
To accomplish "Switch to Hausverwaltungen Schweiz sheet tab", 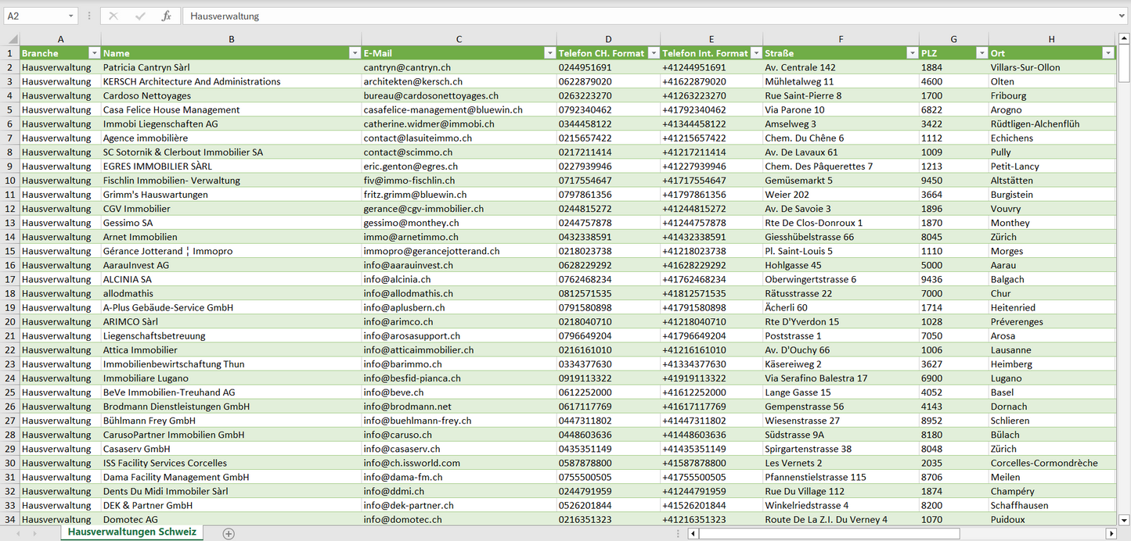I will (x=131, y=532).
